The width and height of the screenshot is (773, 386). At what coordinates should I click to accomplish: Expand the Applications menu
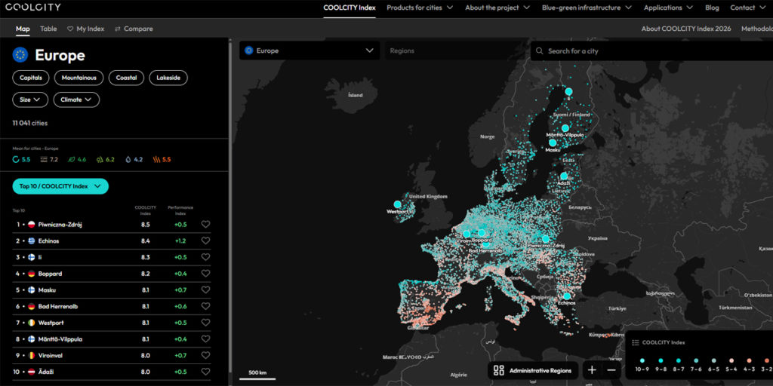(x=668, y=8)
